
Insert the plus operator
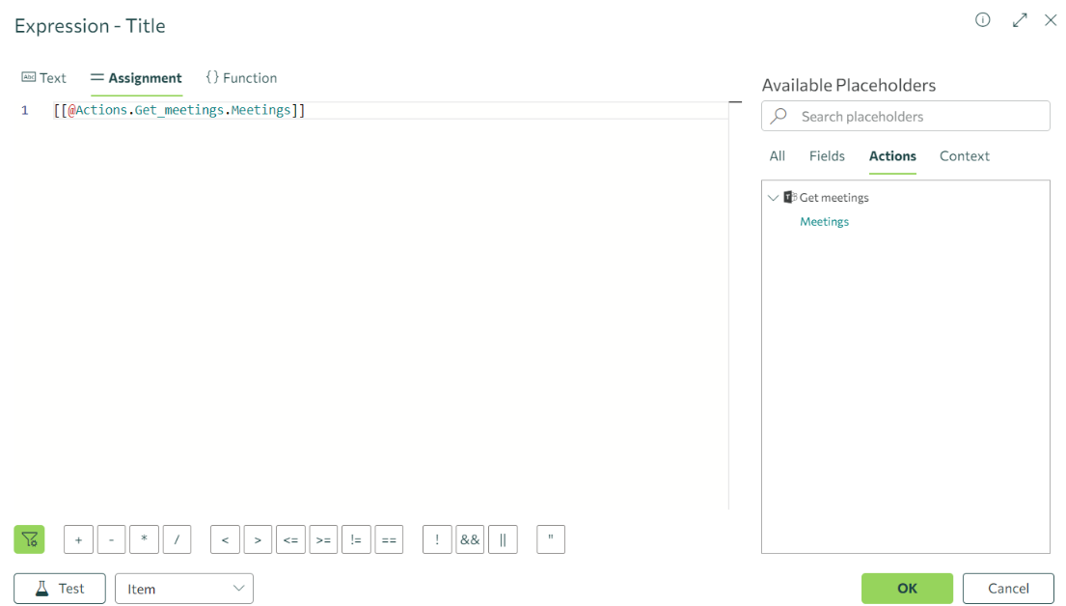[x=78, y=539]
